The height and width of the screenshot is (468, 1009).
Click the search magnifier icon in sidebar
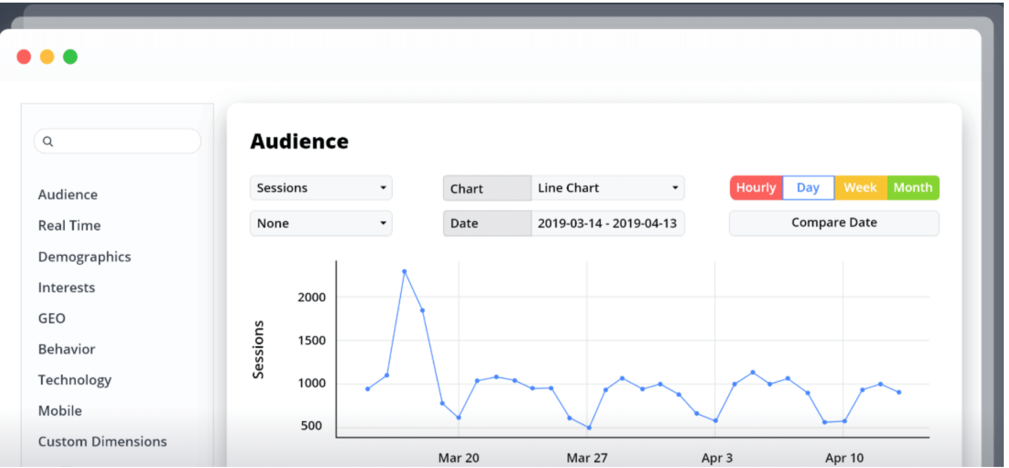(48, 141)
